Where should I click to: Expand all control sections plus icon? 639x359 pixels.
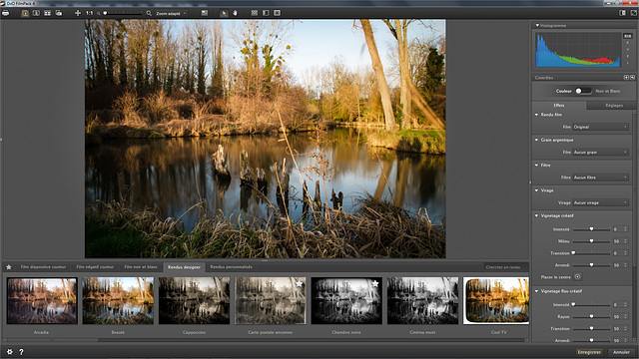pos(626,78)
